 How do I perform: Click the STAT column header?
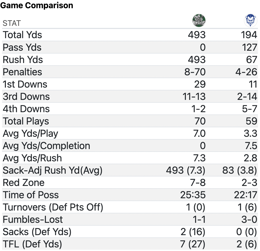point(12,23)
